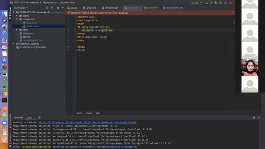Open the app run configuration dropdown
The width and height of the screenshot is (265, 149).
(x=197, y=3)
